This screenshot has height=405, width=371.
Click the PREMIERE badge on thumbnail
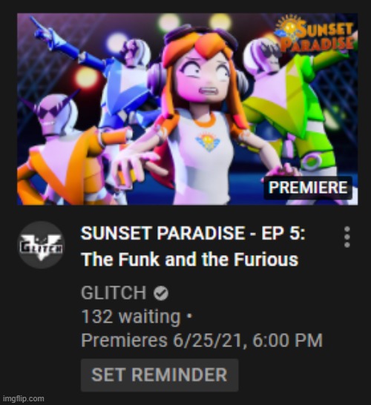308,188
